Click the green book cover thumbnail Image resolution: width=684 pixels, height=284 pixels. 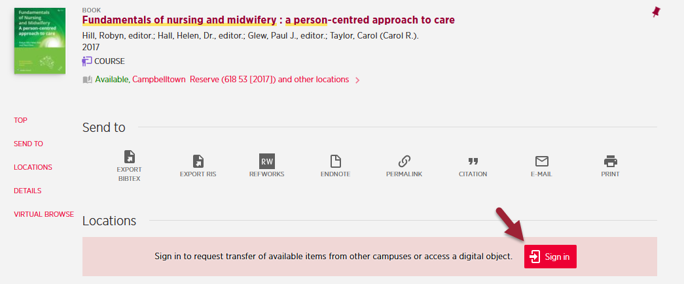pyautogui.click(x=39, y=40)
